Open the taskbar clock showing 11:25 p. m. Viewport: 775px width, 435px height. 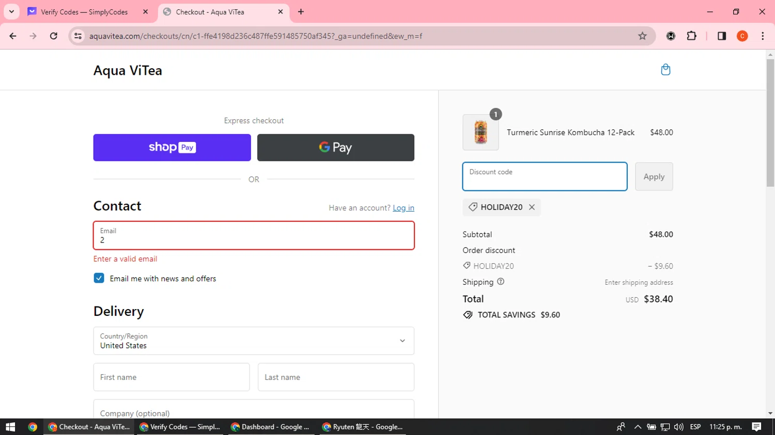[725, 427]
